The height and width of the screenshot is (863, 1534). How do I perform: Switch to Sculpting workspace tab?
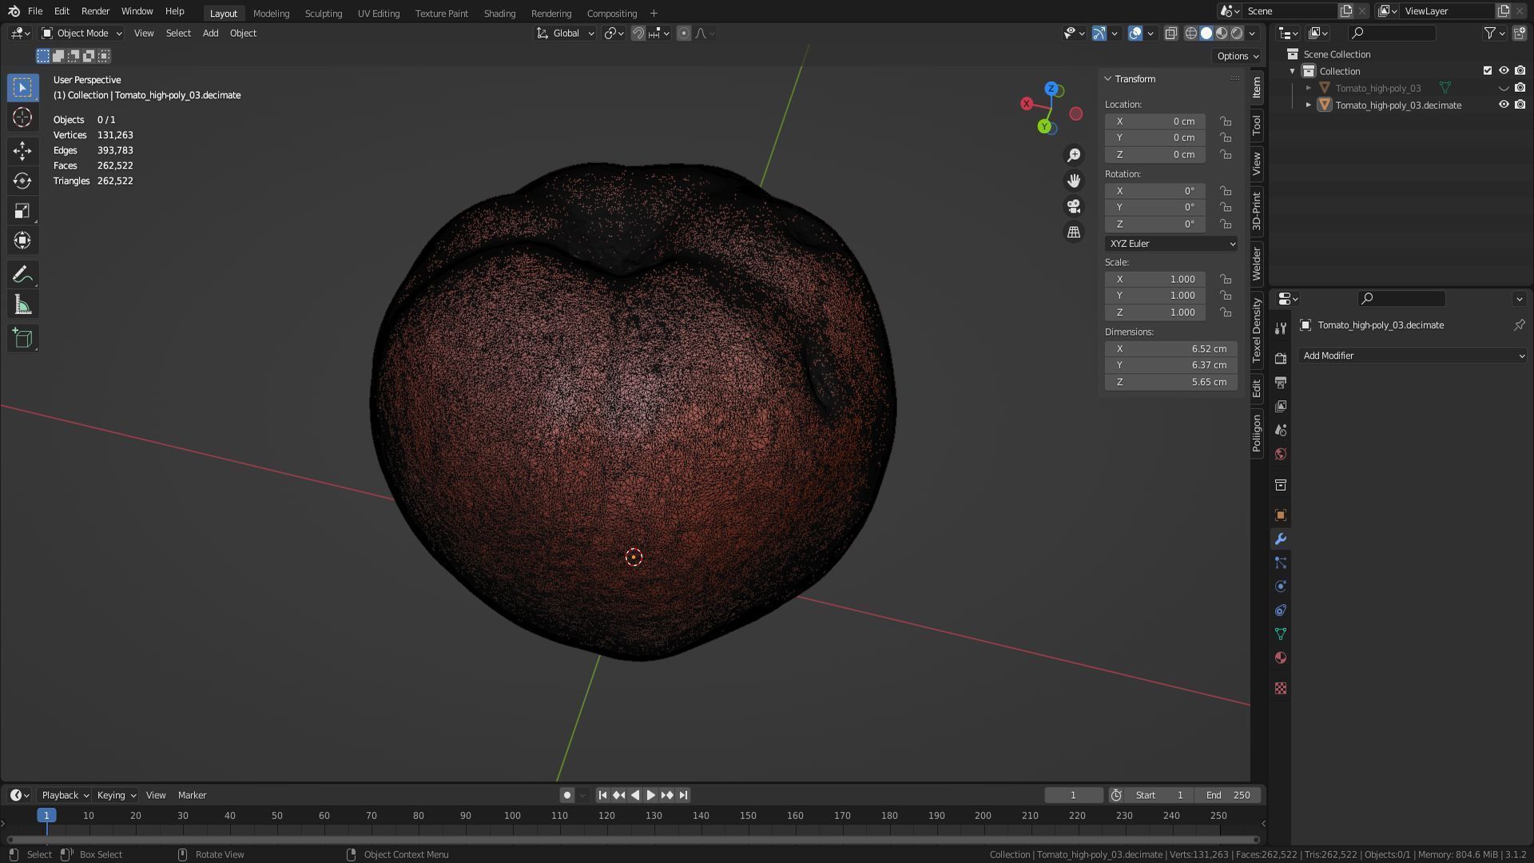coord(324,14)
